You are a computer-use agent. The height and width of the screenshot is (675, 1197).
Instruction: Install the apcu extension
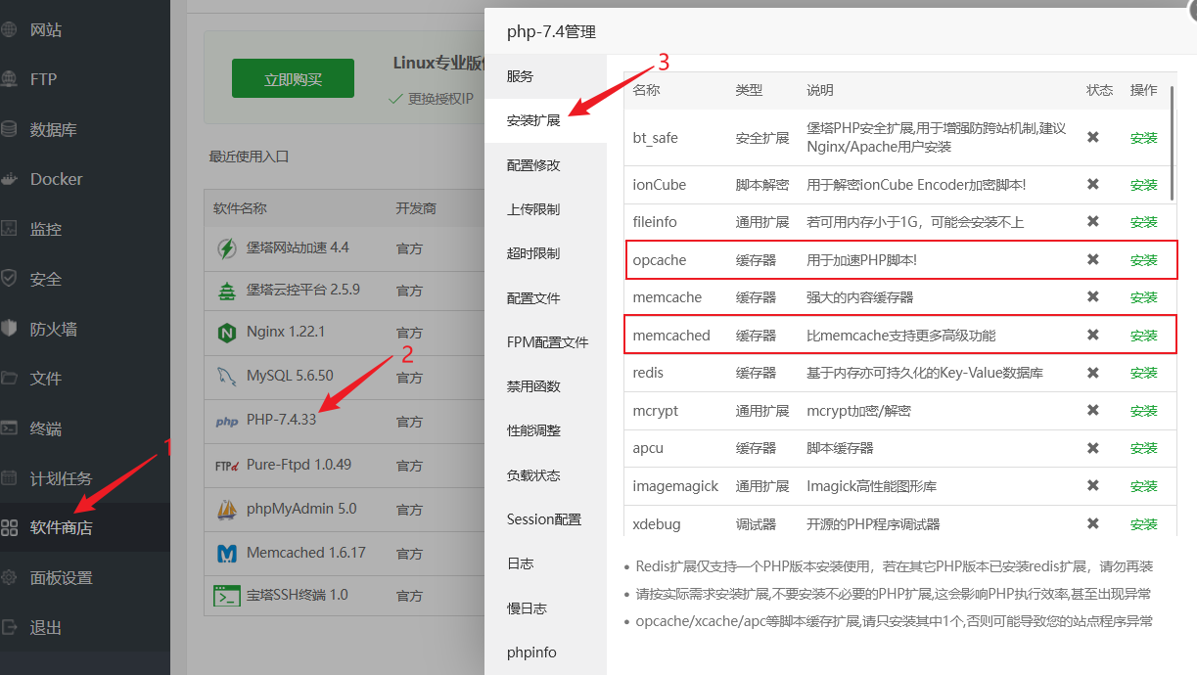tap(1143, 448)
